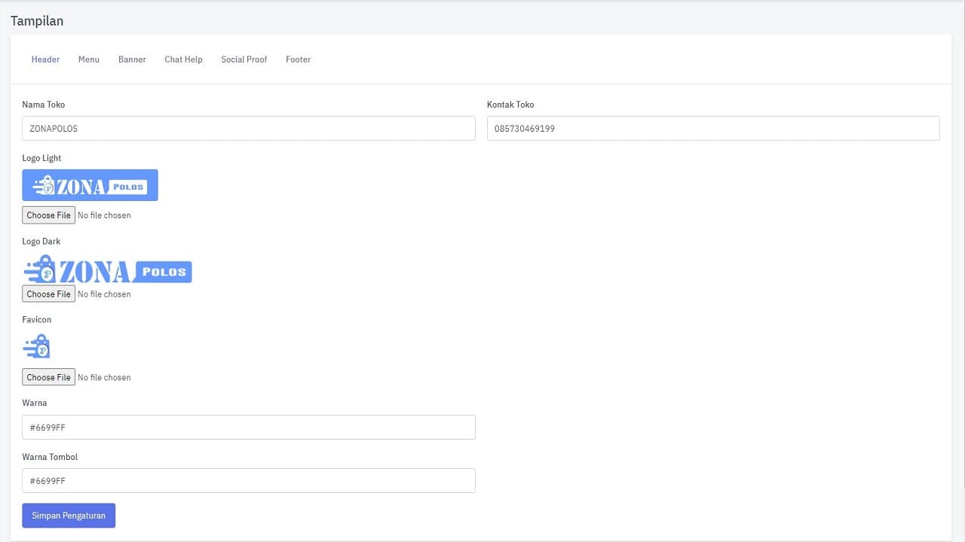This screenshot has width=965, height=542.
Task: Select the Social Proof tab
Action: 244,59
